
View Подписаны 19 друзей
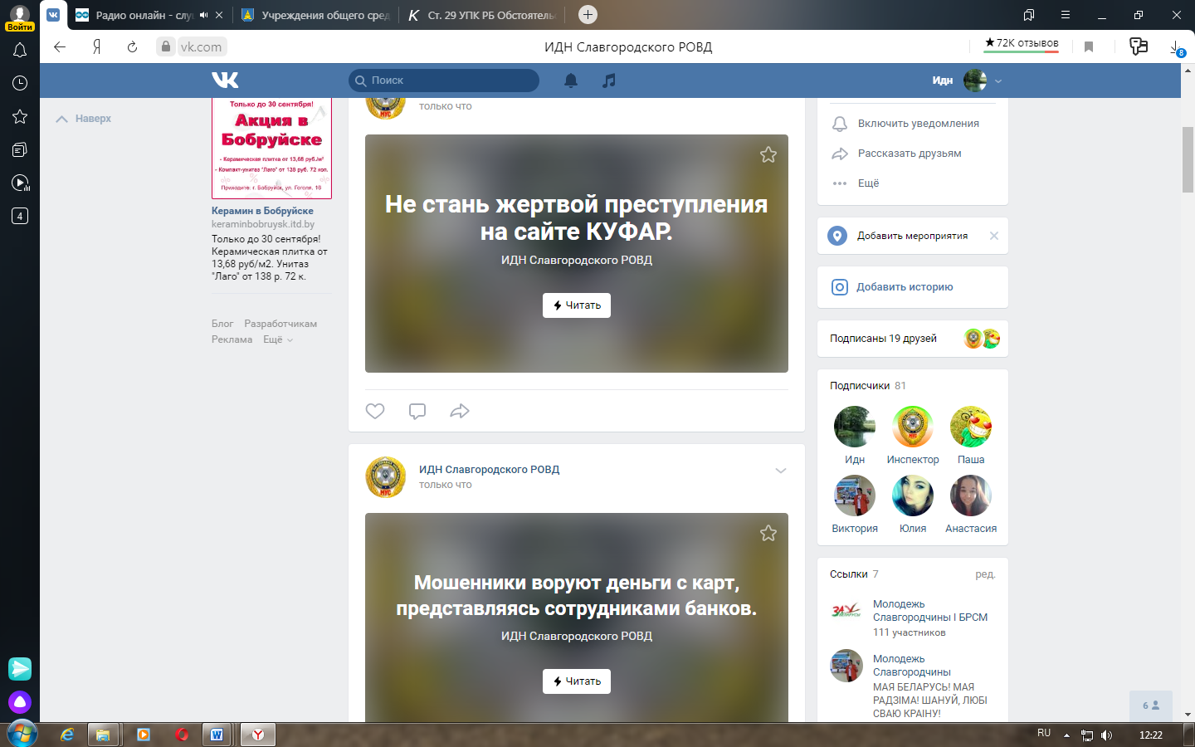pos(883,339)
